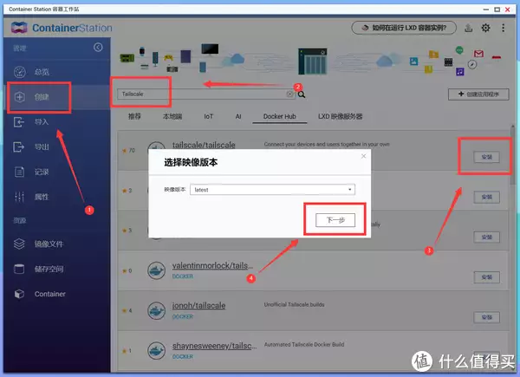
Task: Click the Next (下一步) button
Action: coord(335,220)
